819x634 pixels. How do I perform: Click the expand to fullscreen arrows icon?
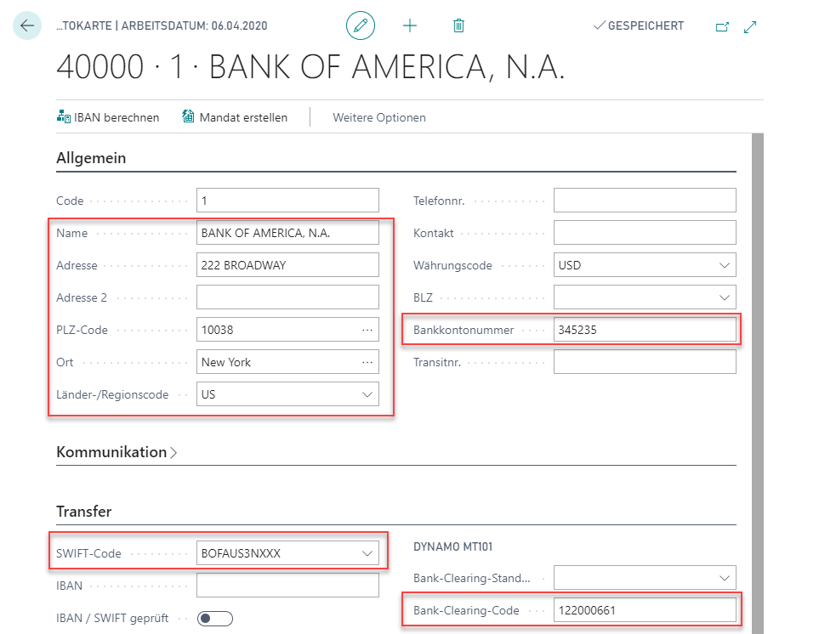(x=750, y=26)
